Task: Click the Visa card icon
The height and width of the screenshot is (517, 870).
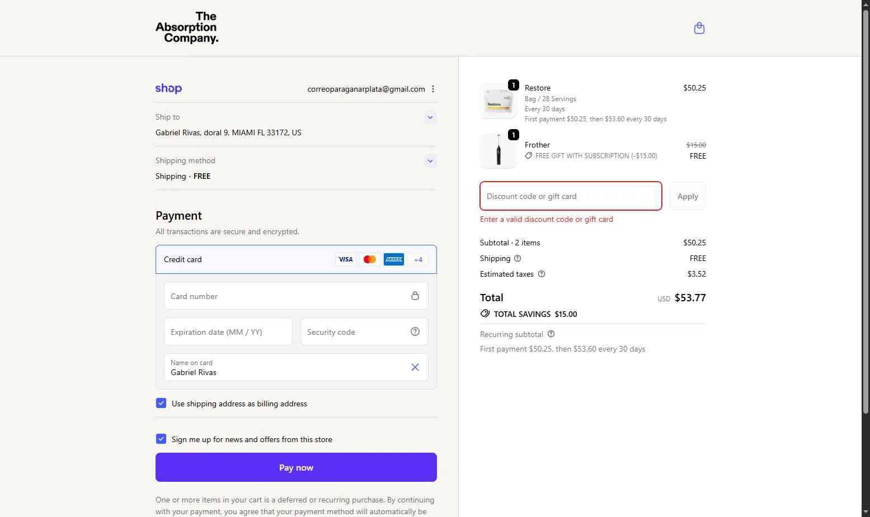Action: click(x=346, y=259)
